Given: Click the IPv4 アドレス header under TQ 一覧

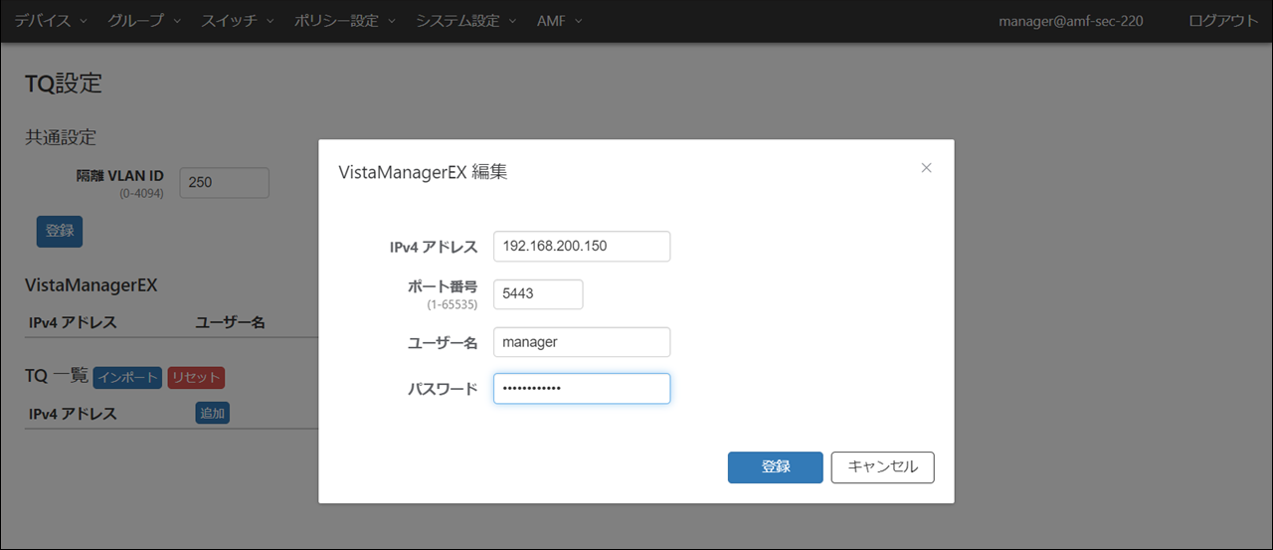Looking at the screenshot, I should tap(73, 413).
